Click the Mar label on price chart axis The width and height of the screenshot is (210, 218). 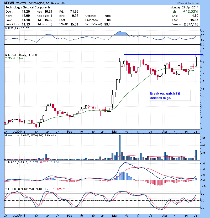click(115, 132)
